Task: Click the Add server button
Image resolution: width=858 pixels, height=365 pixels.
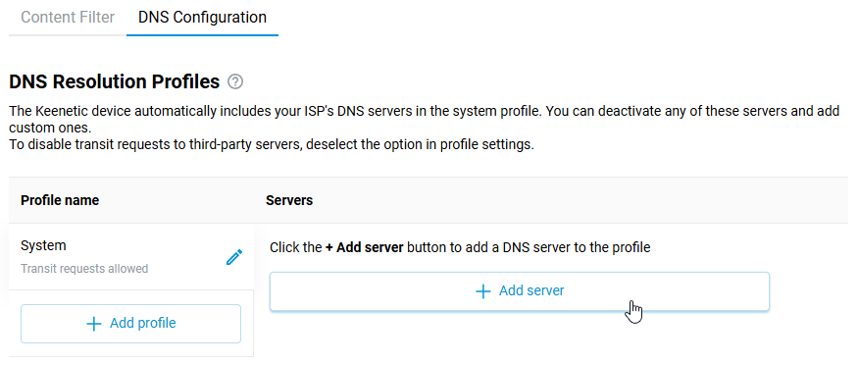Action: [520, 291]
